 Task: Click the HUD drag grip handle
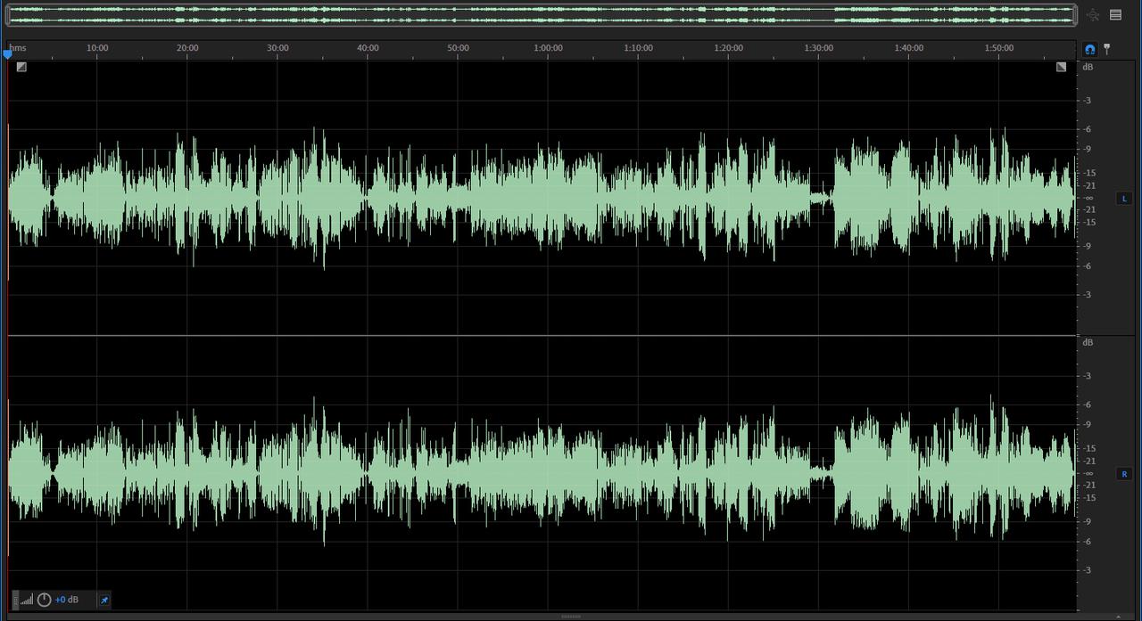15,600
